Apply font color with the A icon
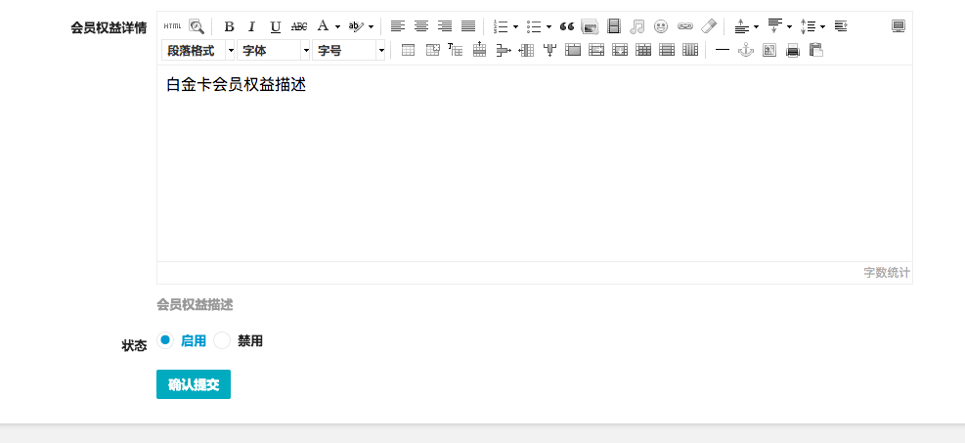The width and height of the screenshot is (965, 443). point(323,26)
